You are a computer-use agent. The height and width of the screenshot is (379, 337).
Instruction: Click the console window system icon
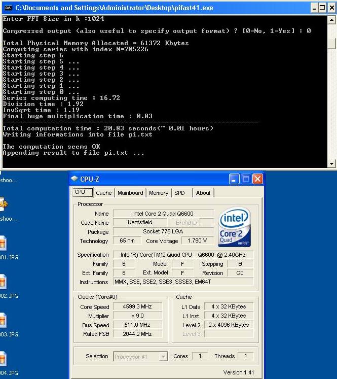[9, 8]
